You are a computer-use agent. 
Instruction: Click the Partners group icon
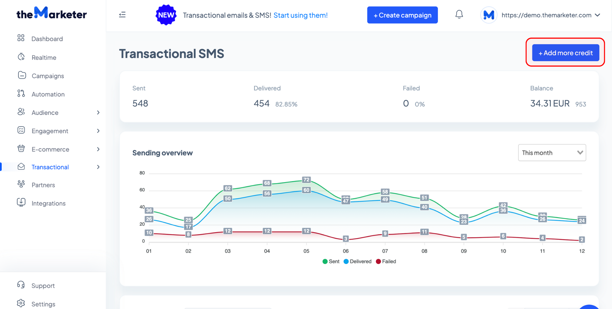(x=21, y=184)
